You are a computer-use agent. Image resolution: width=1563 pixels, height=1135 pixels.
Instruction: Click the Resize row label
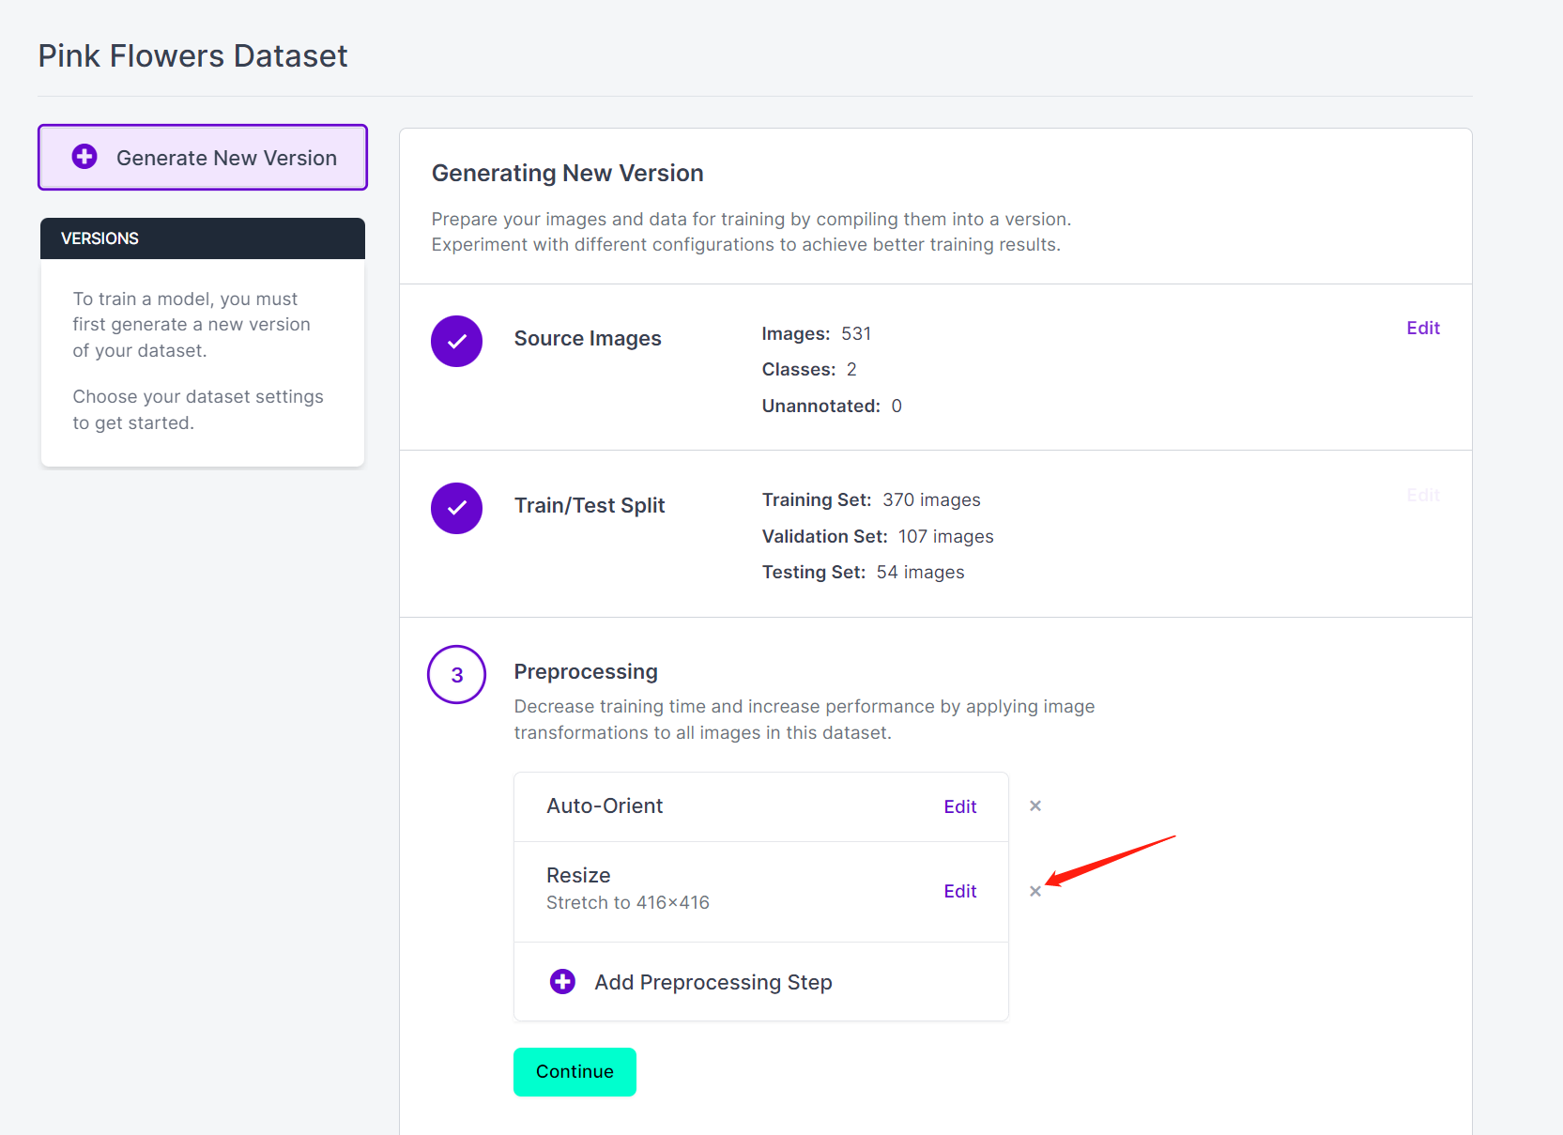click(x=578, y=875)
